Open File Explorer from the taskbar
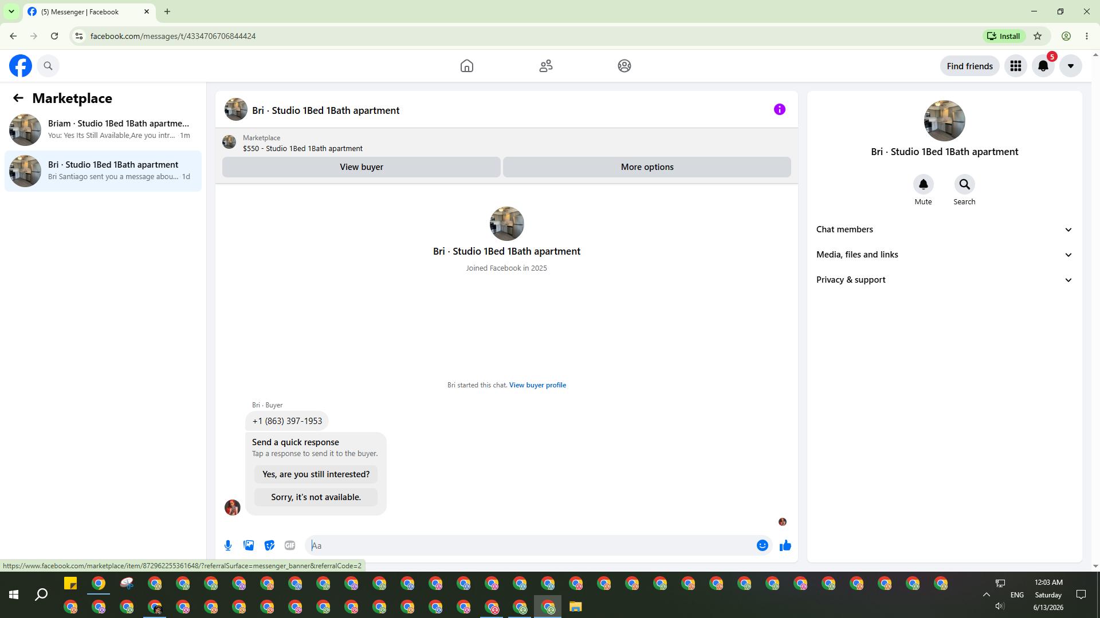This screenshot has height=618, width=1100. (576, 607)
